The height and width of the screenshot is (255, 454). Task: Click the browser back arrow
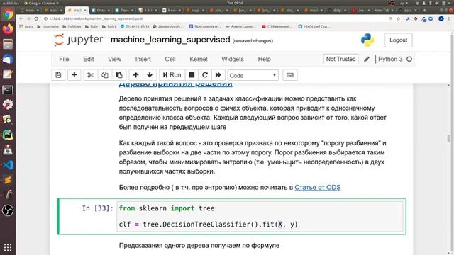(x=21, y=18)
